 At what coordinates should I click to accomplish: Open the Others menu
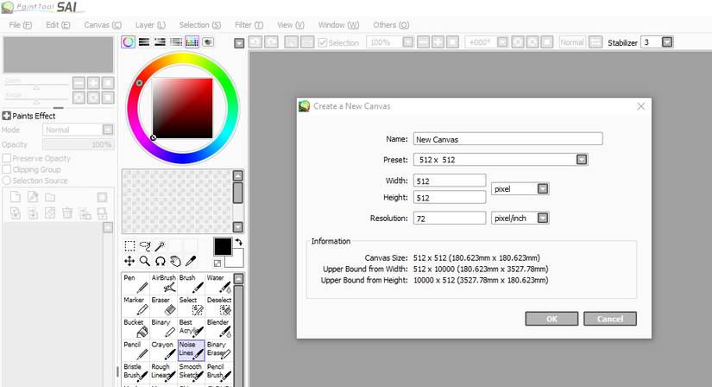pyautogui.click(x=391, y=25)
